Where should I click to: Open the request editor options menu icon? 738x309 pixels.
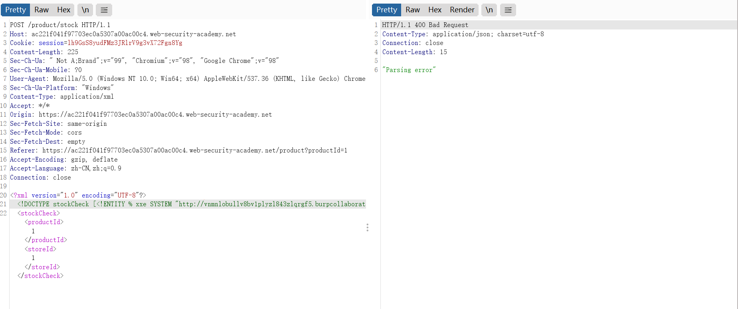click(104, 10)
